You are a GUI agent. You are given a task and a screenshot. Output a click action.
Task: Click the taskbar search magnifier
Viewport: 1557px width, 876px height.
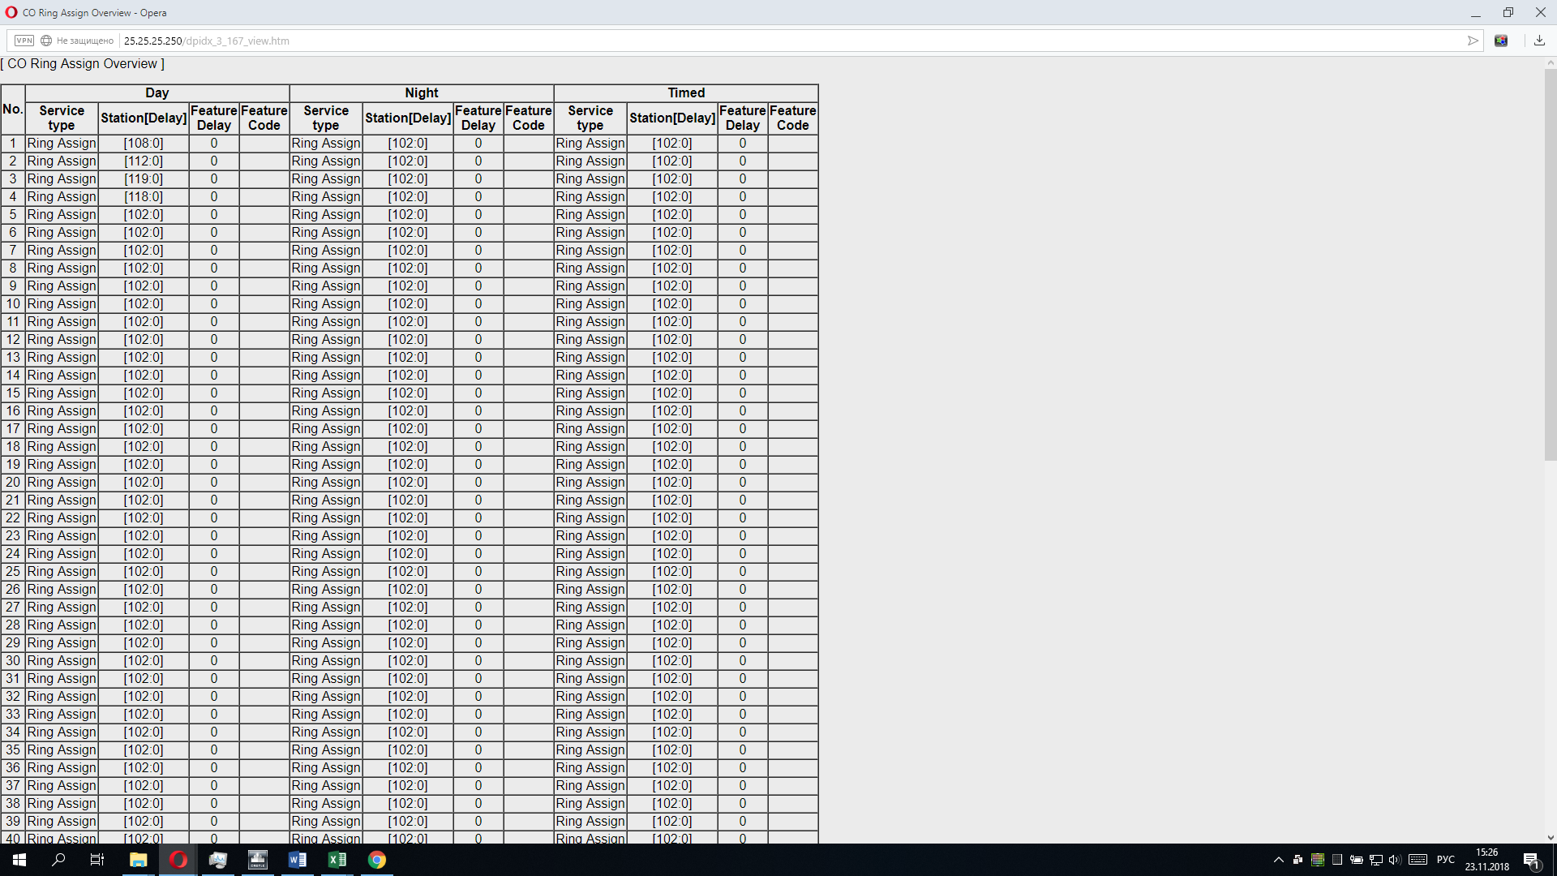coord(58,860)
